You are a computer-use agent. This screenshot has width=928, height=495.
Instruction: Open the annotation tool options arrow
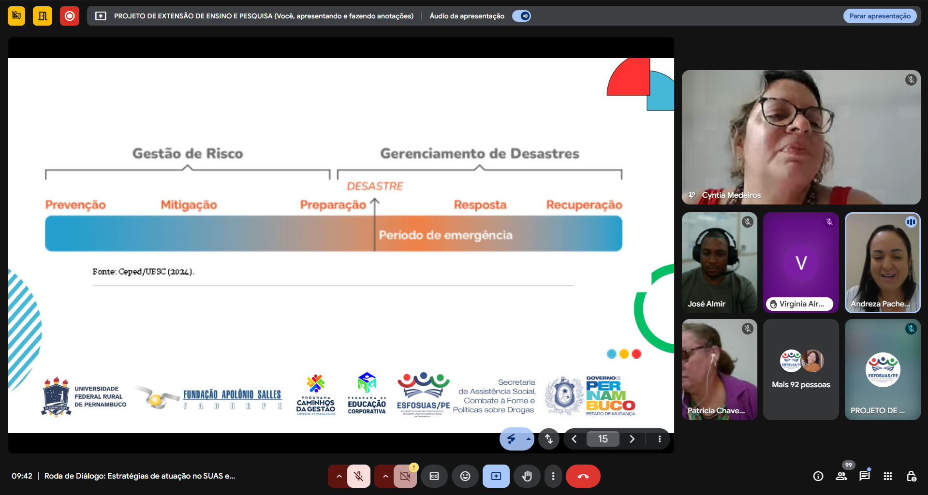point(528,439)
